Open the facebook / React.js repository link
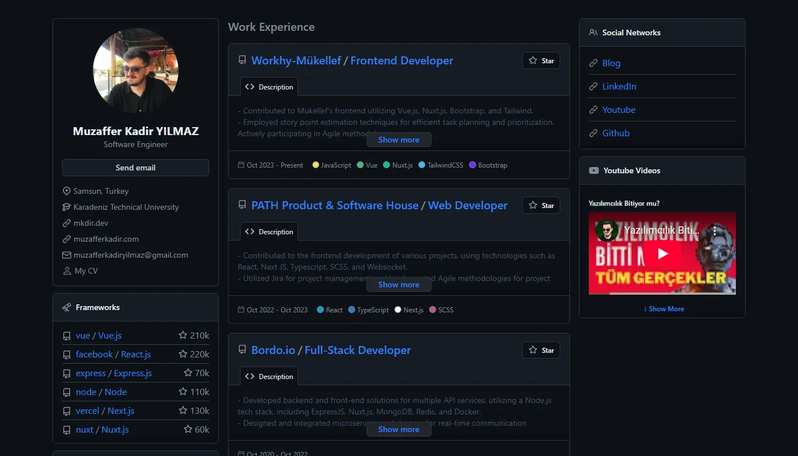The height and width of the screenshot is (456, 798). coord(113,355)
